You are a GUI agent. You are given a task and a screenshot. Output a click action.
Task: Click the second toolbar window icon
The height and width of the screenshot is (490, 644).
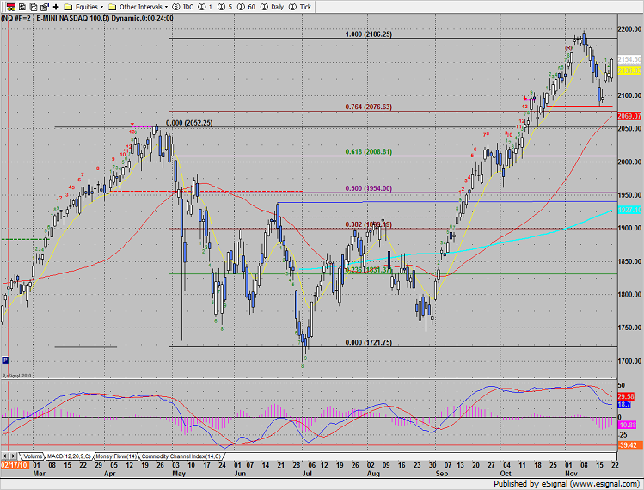click(22, 7)
